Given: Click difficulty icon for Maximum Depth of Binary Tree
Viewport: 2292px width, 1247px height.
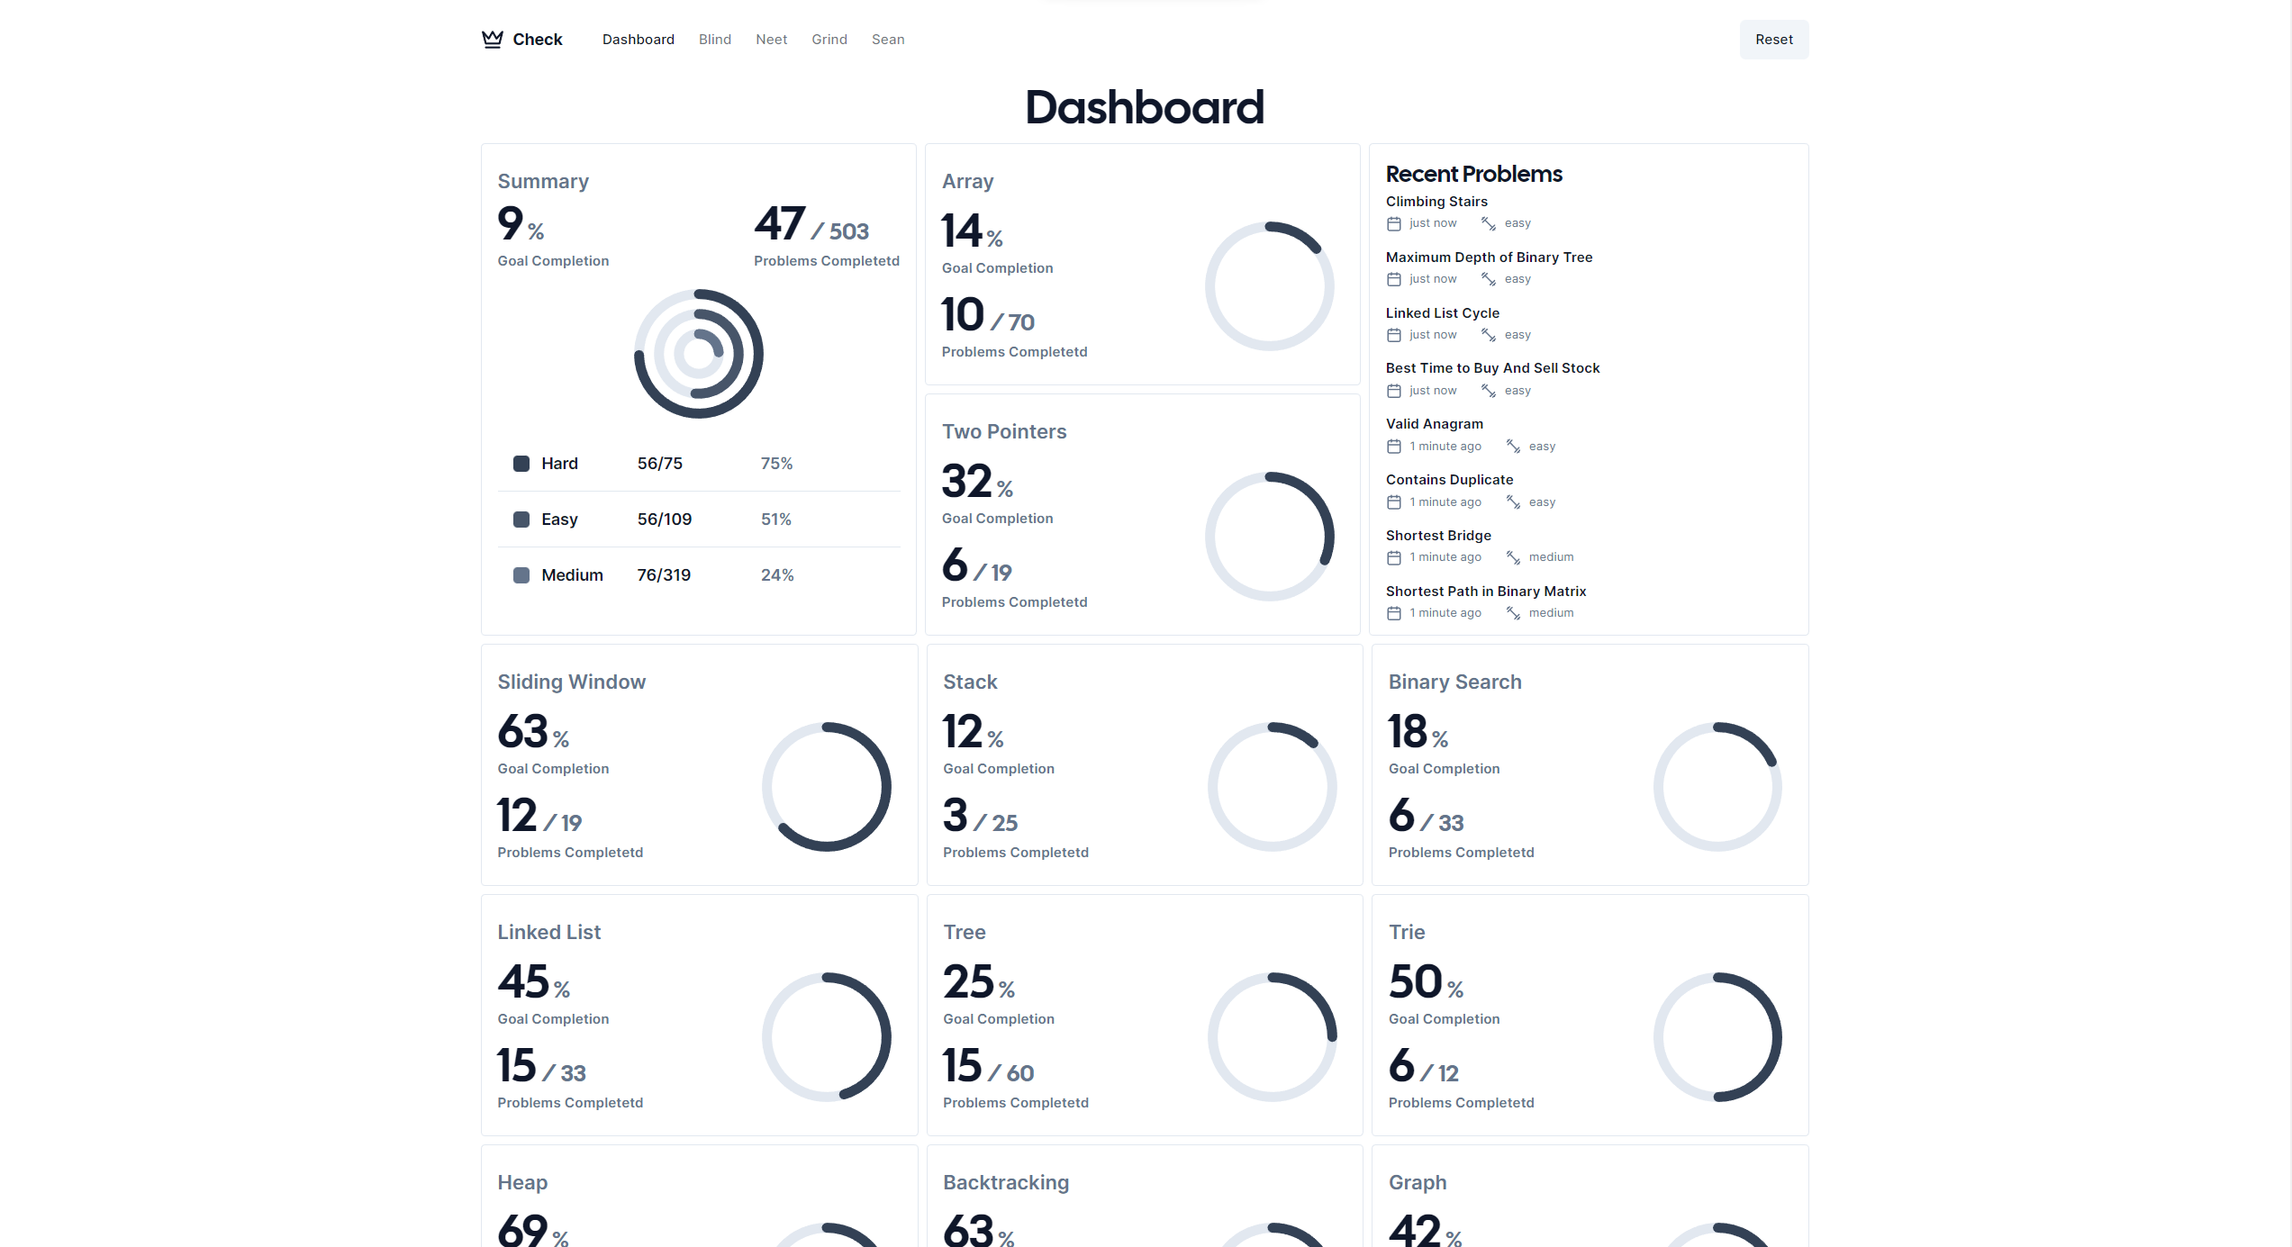Looking at the screenshot, I should (x=1489, y=279).
